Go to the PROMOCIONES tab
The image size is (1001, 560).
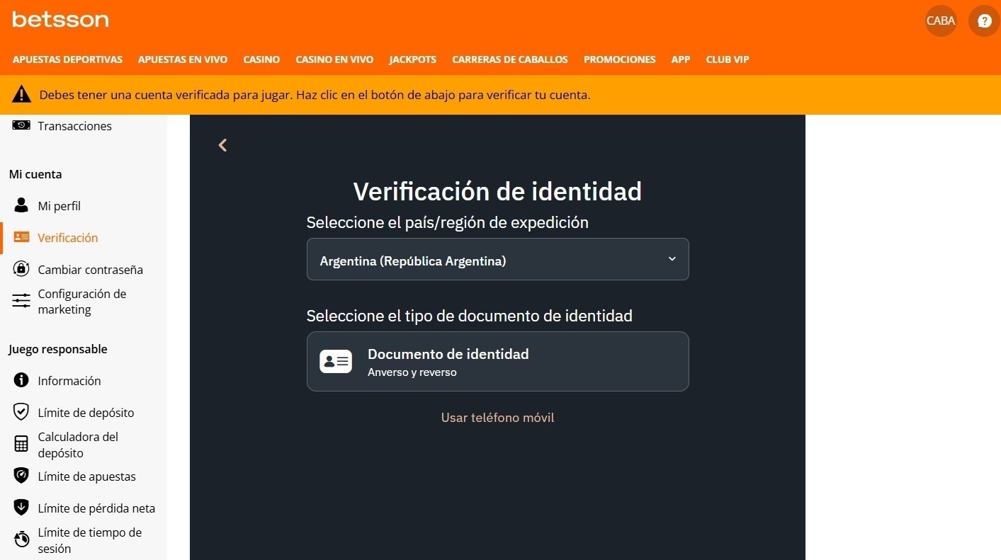coord(619,59)
